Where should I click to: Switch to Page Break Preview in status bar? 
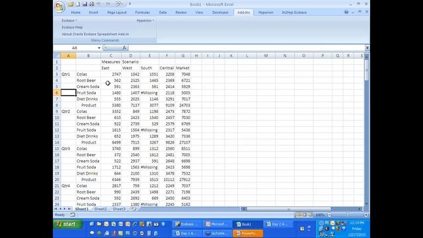[x=310, y=215]
